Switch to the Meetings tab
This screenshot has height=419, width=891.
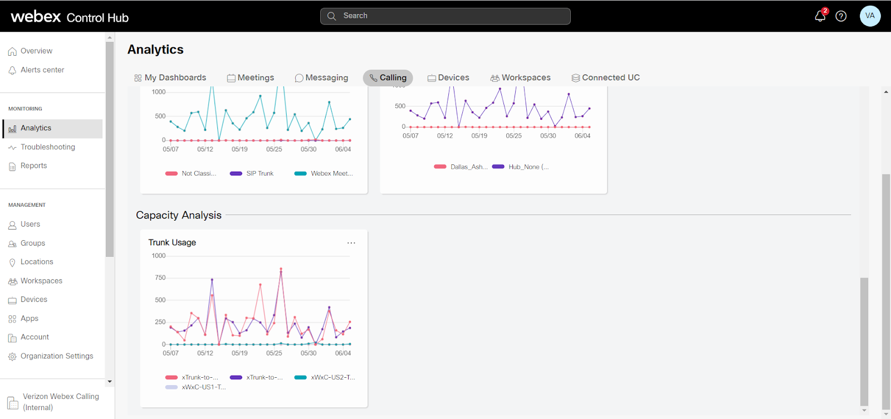tap(250, 78)
